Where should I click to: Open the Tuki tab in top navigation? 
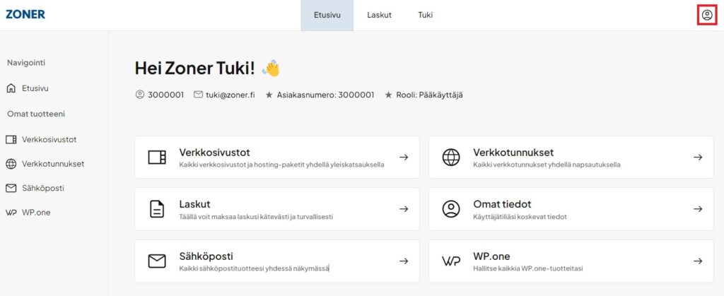tap(425, 15)
